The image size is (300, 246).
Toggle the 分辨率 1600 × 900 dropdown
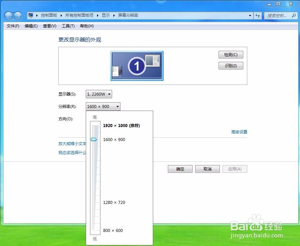point(103,107)
